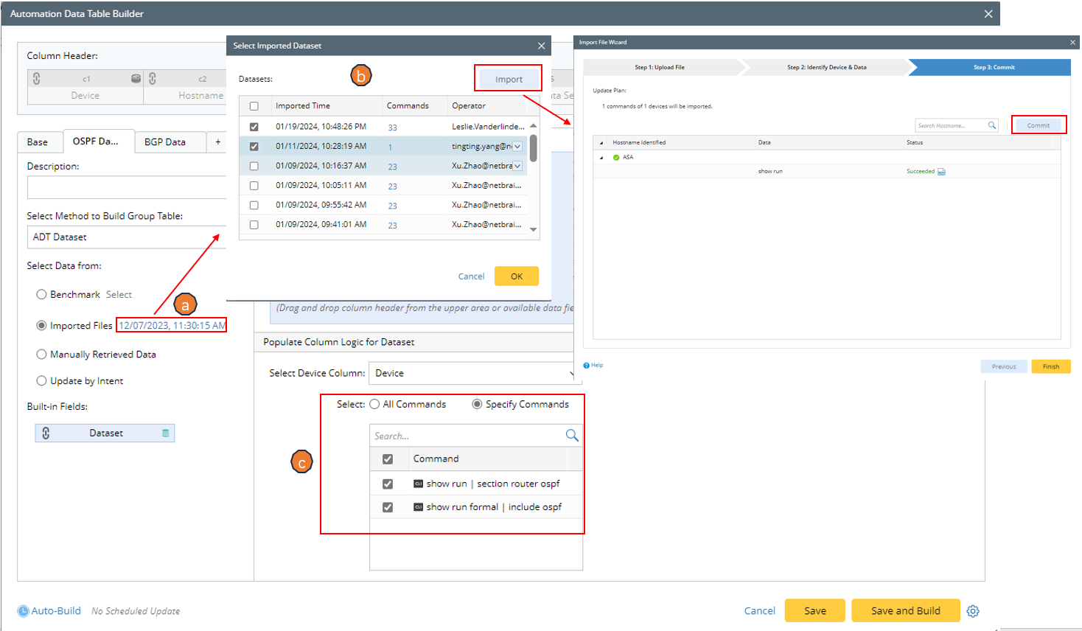Click the Description input field
1082x631 pixels.
(x=127, y=187)
